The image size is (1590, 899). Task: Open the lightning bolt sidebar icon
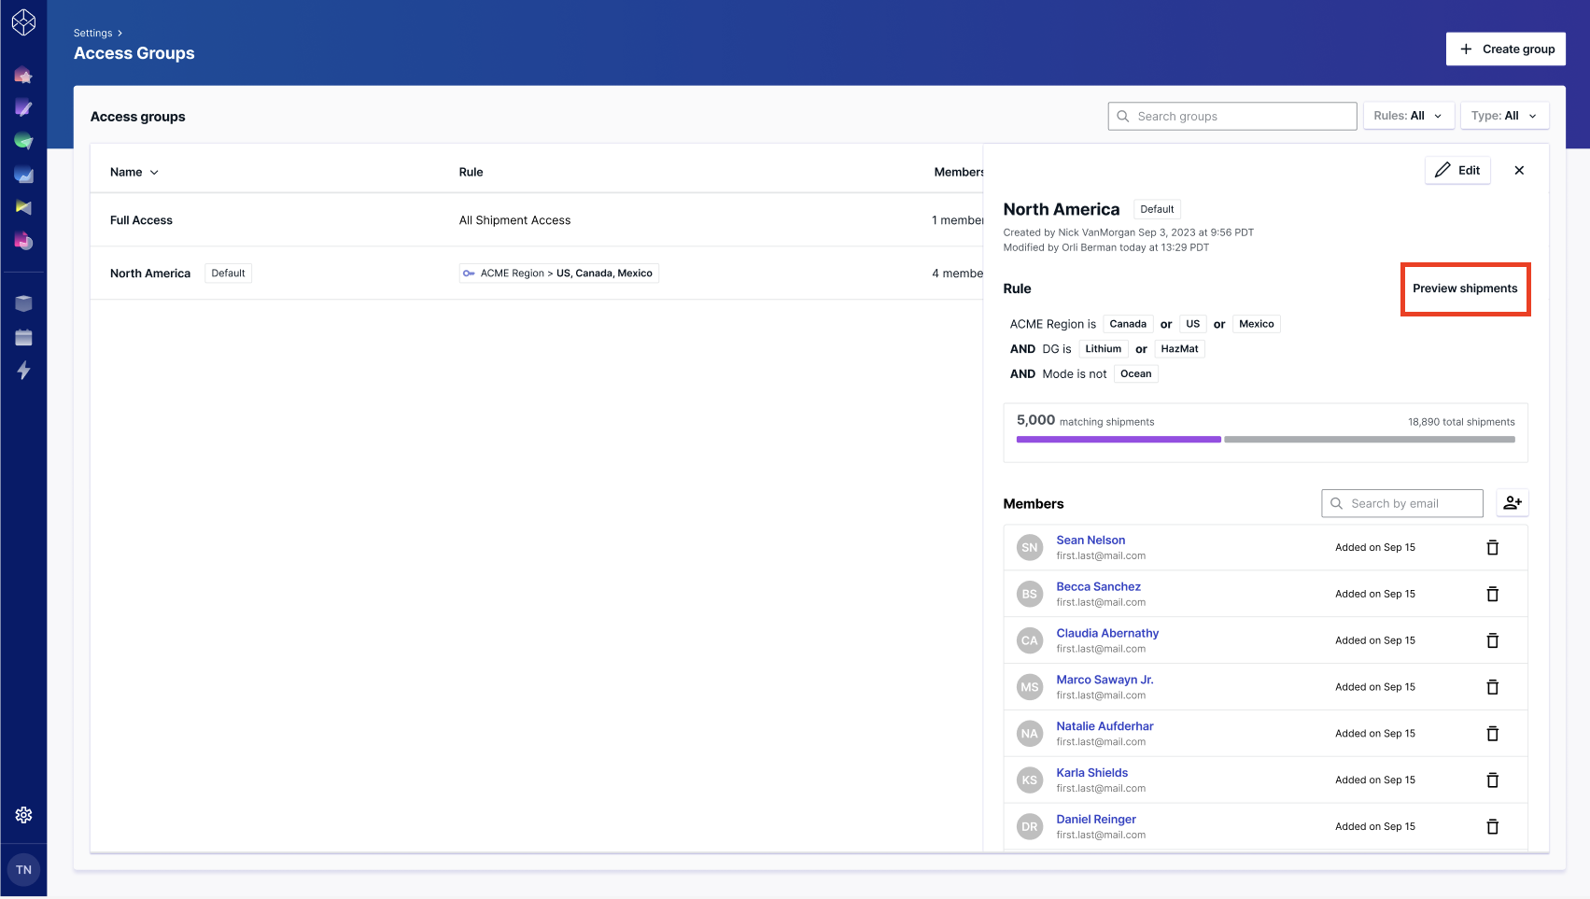23,371
